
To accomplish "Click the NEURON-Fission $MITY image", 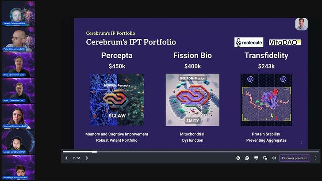I will (192, 100).
